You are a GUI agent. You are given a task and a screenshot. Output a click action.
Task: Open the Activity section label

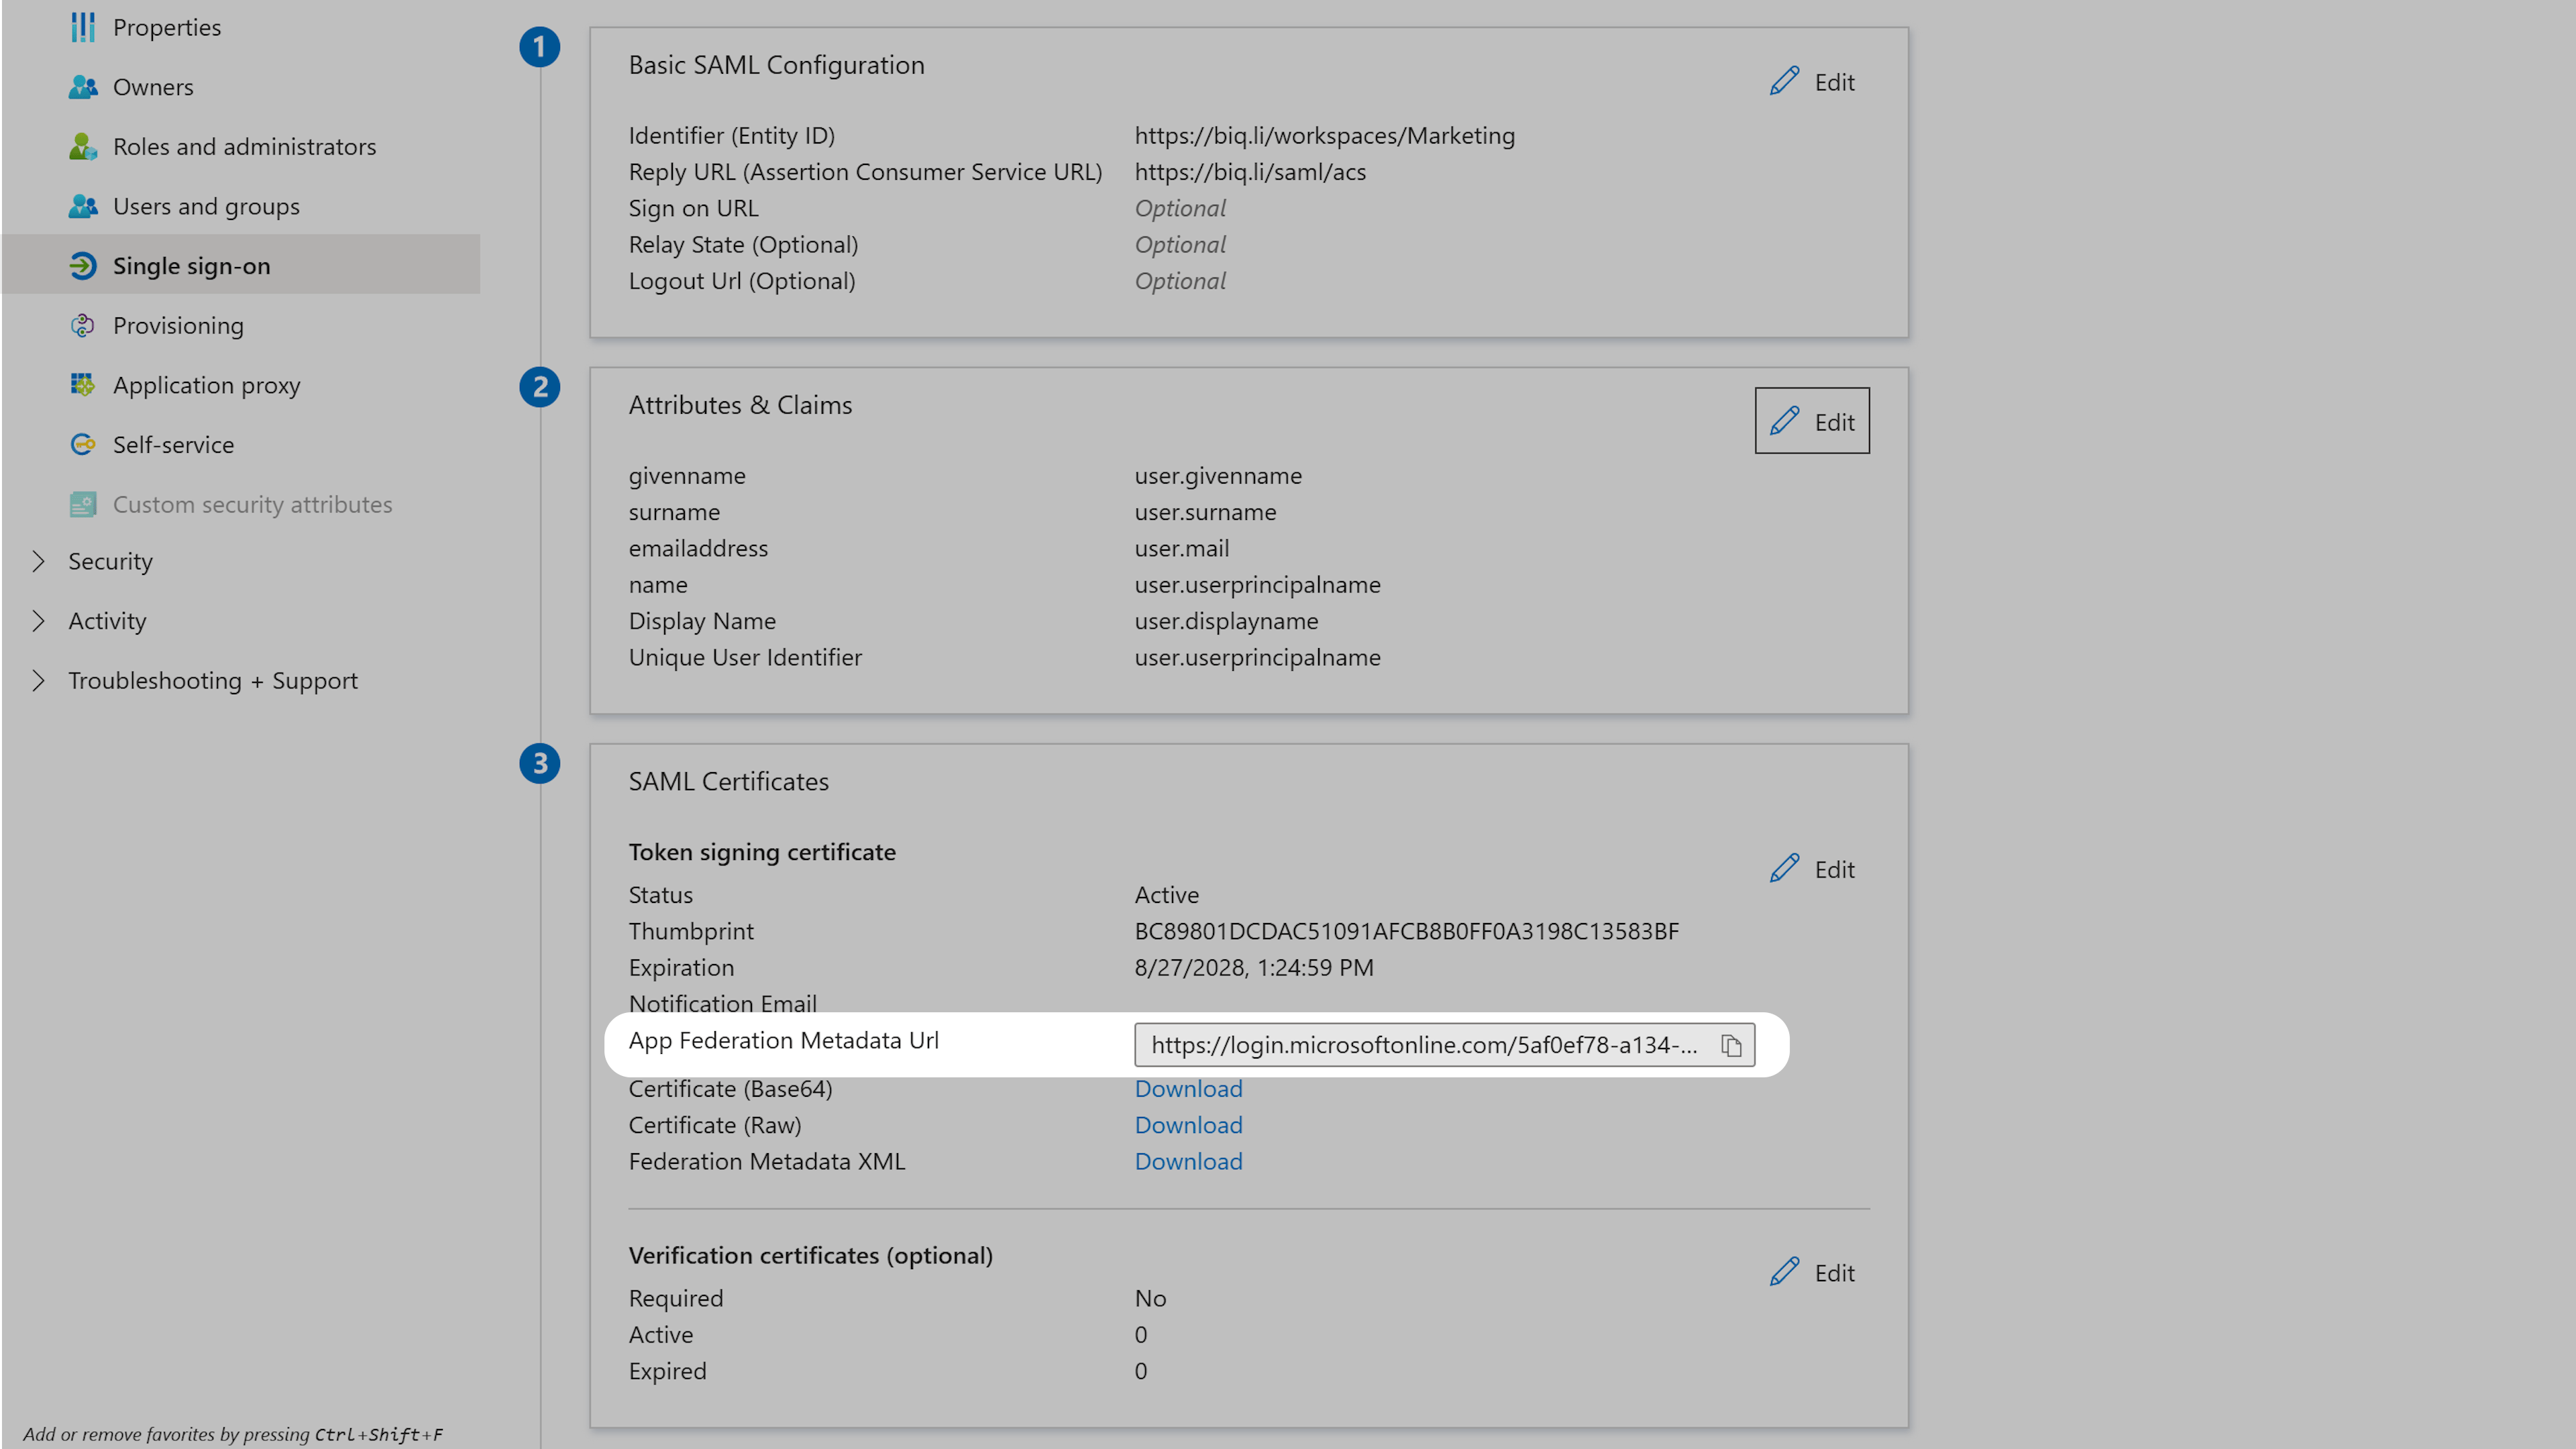point(107,621)
